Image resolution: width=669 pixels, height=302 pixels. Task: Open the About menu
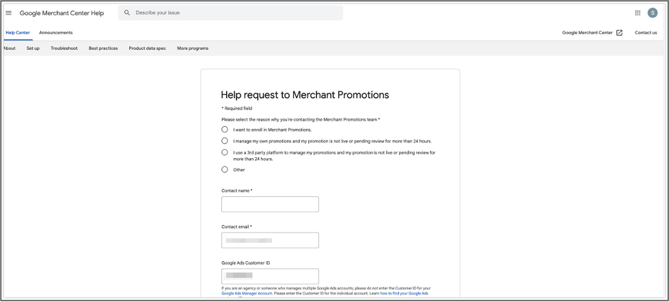pyautogui.click(x=9, y=48)
